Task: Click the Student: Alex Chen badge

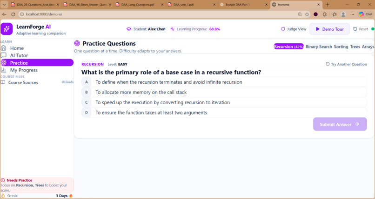Action: pos(146,29)
